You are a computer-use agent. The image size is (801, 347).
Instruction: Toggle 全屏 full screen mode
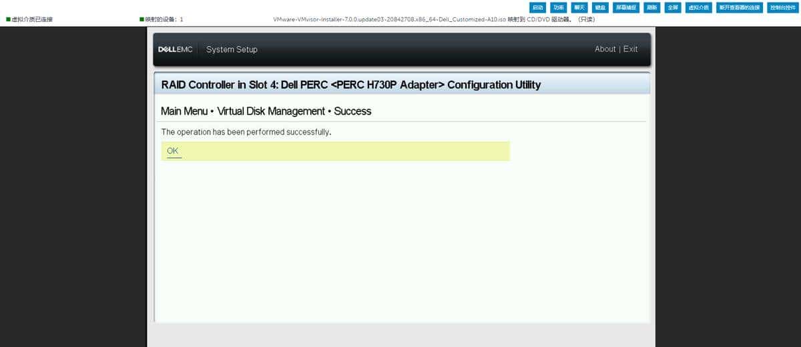coord(673,7)
